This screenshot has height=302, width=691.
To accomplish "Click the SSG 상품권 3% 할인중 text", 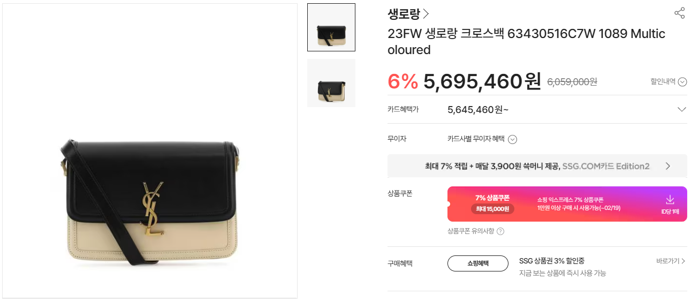I will pos(551,261).
